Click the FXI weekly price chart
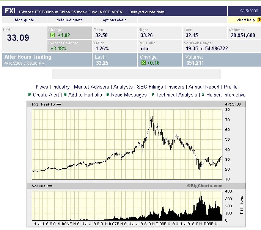 127,145
